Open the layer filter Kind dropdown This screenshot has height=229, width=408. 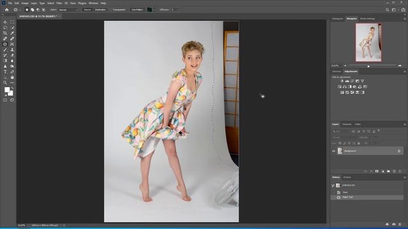tap(342, 132)
